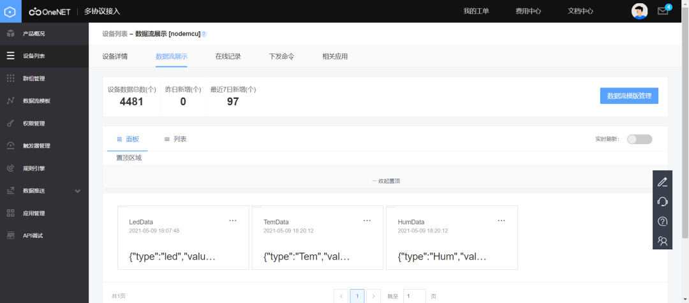Click the 产品概况 cube icon in sidebar
The height and width of the screenshot is (303, 689).
point(11,34)
